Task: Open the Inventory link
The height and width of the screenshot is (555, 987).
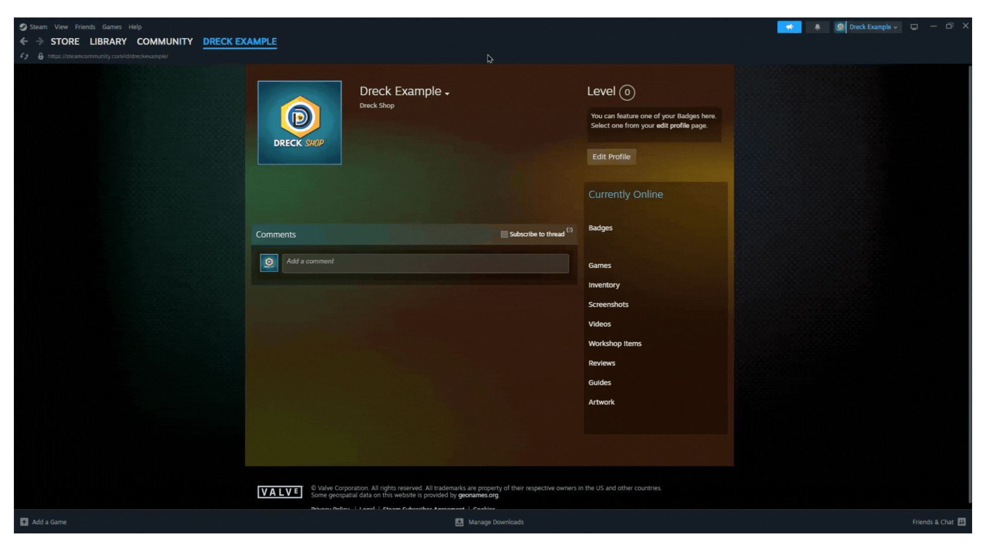Action: pyautogui.click(x=604, y=285)
